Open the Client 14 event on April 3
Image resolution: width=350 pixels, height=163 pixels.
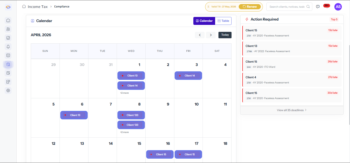[188, 75]
